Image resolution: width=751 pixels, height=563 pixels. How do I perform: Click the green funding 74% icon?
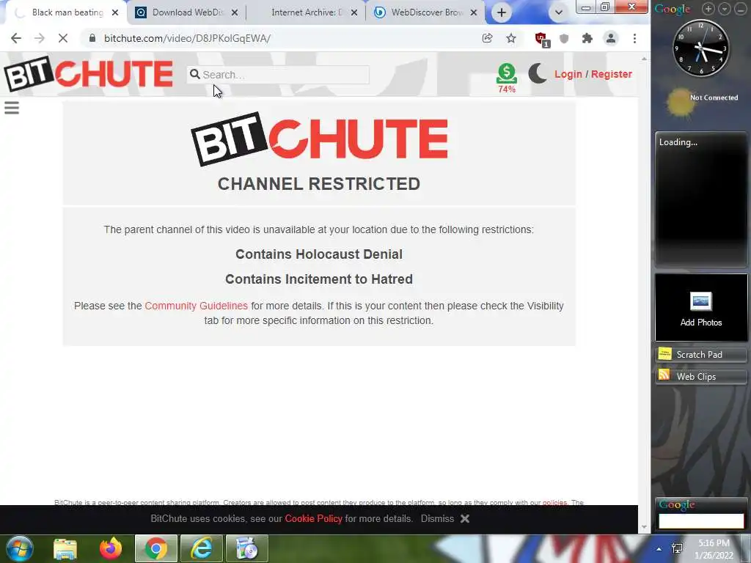(506, 78)
